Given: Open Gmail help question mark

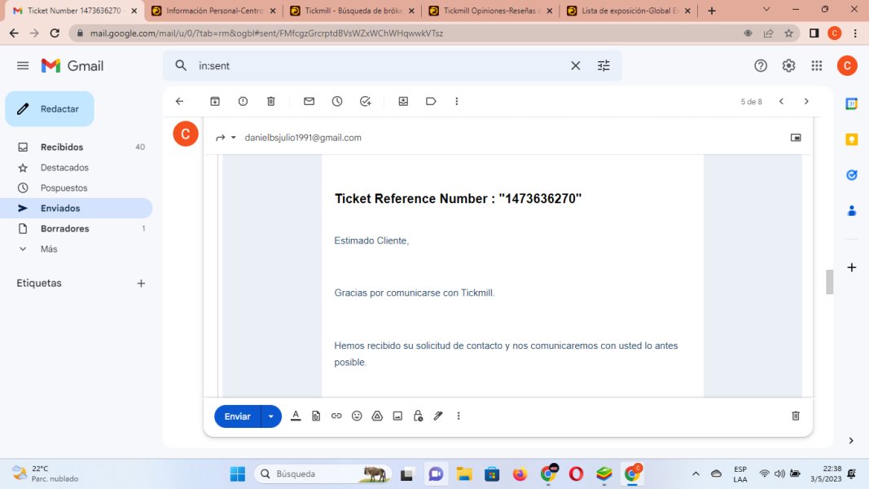Looking at the screenshot, I should pyautogui.click(x=761, y=65).
